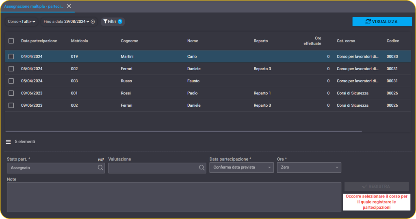Select the 'Fausto' name cell
Viewport: 416px width, 219px height.
[x=193, y=81]
